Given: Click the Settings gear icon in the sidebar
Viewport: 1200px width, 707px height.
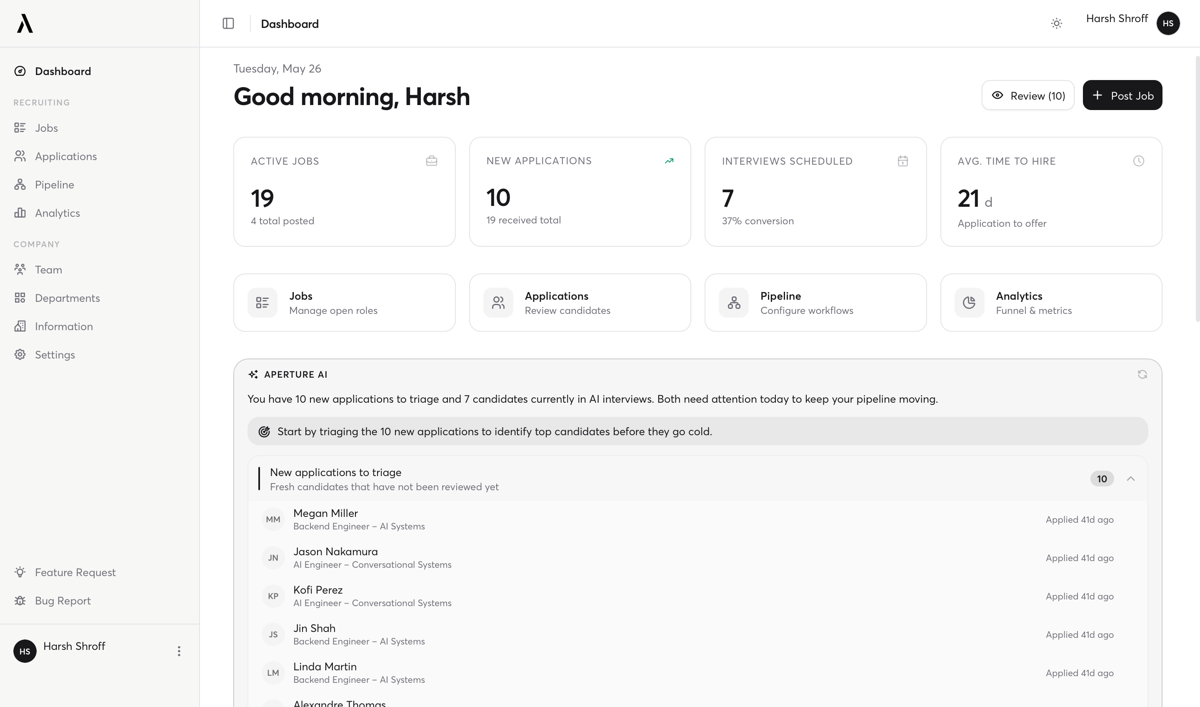Looking at the screenshot, I should [x=20, y=354].
